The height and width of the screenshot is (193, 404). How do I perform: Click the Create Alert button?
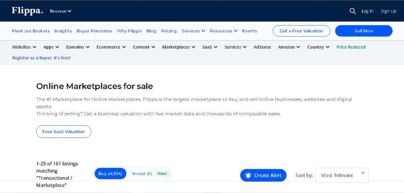(263, 176)
